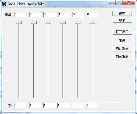Click slider thumb under address 4
This screenshot has width=137, height=114.
(63, 22)
